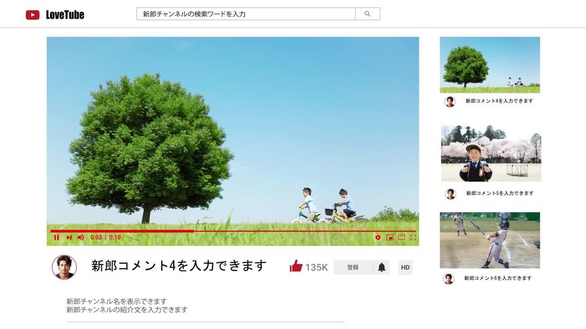Click the 135K like count
Image resolution: width=586 pixels, height=329 pixels.
(x=316, y=267)
